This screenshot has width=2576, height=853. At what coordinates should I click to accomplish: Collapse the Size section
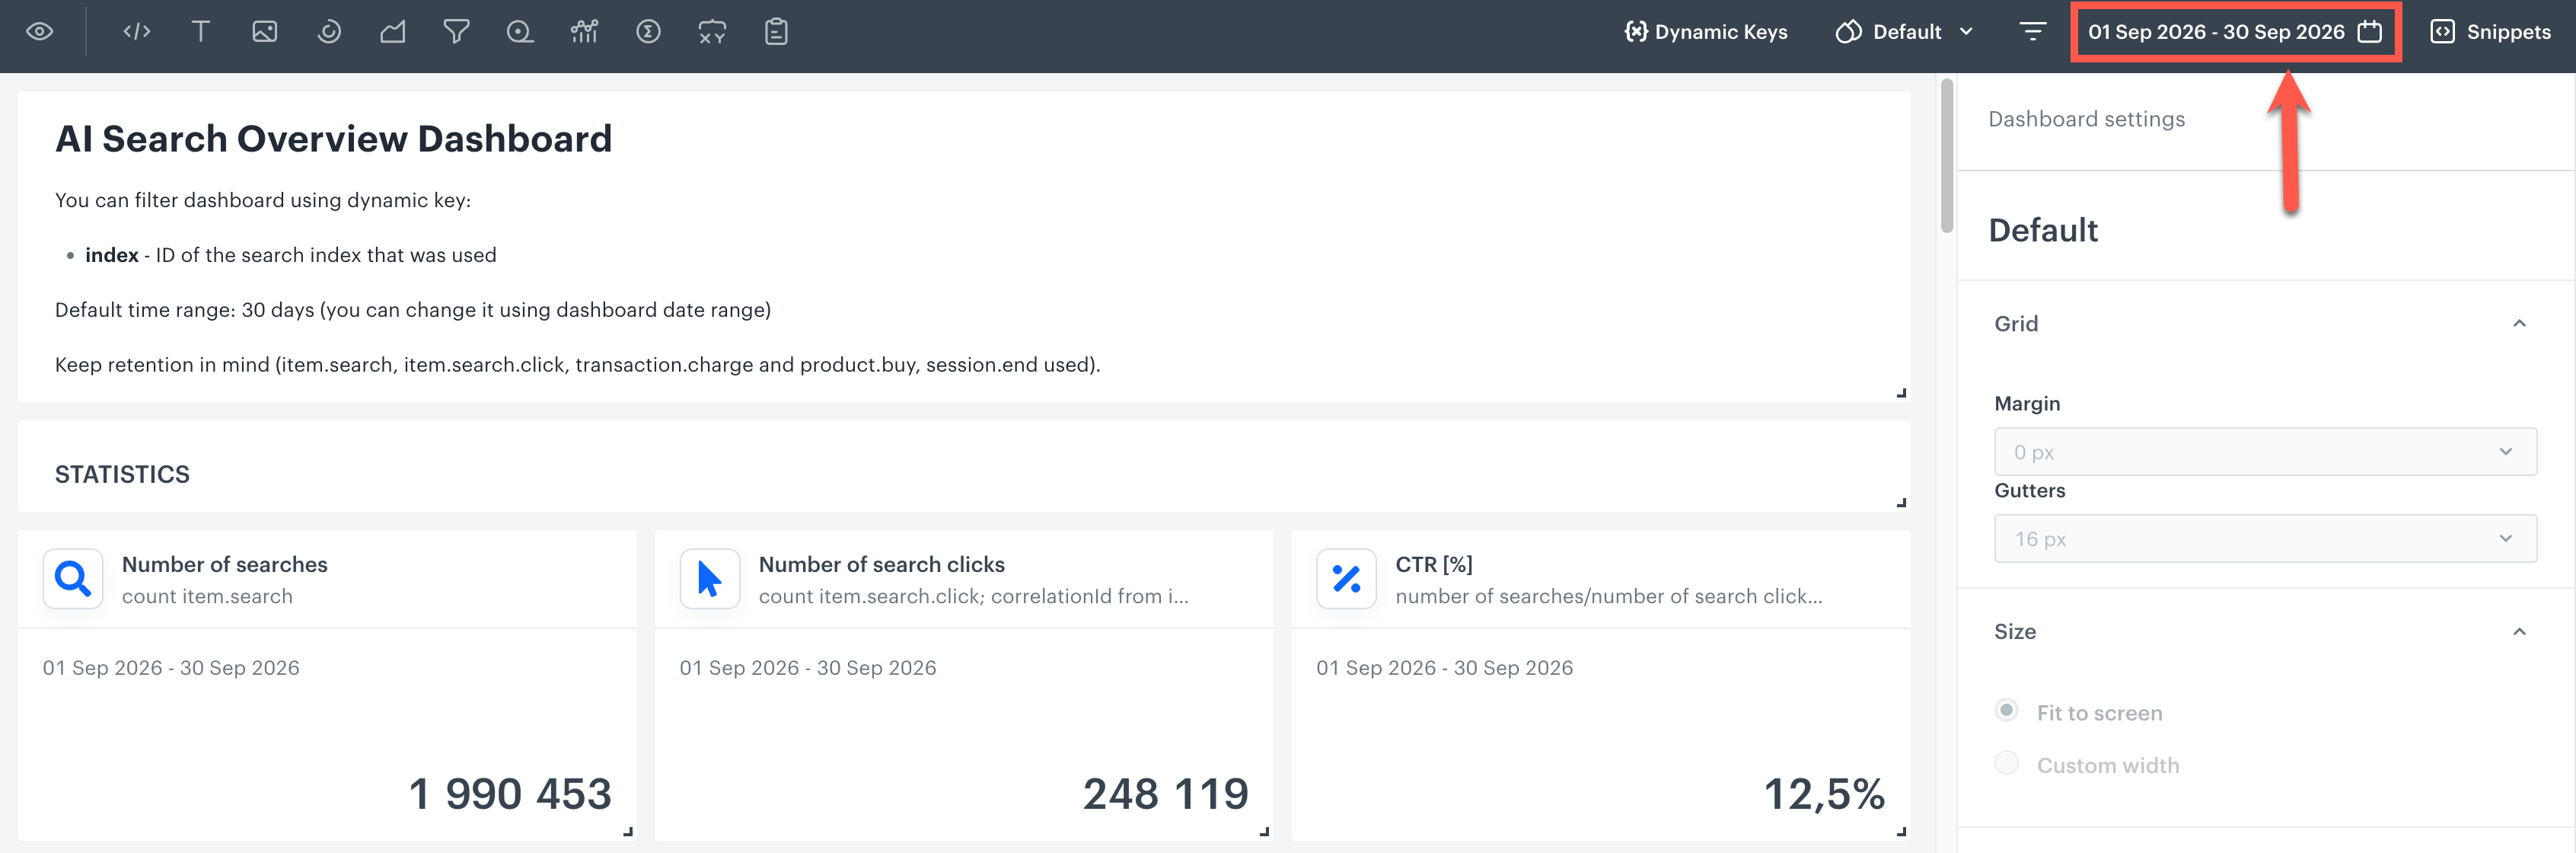(2519, 631)
